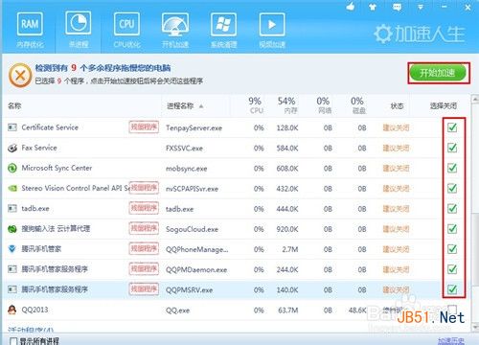The image size is (479, 345).
Task: Open the title bar dropdown menu arrow
Action: tap(421, 7)
